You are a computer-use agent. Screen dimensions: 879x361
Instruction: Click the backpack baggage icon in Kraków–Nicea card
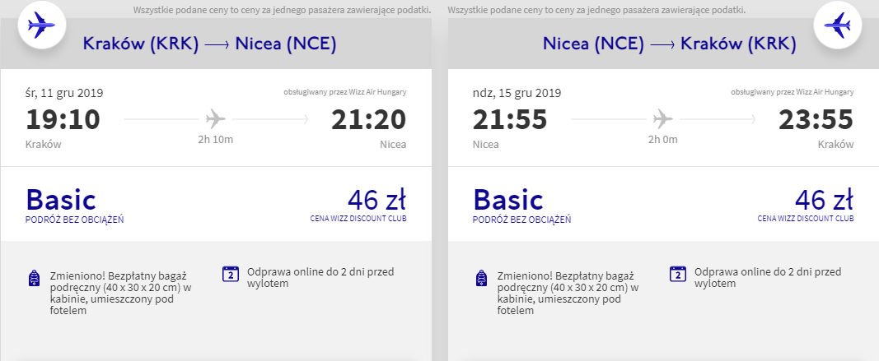click(34, 278)
